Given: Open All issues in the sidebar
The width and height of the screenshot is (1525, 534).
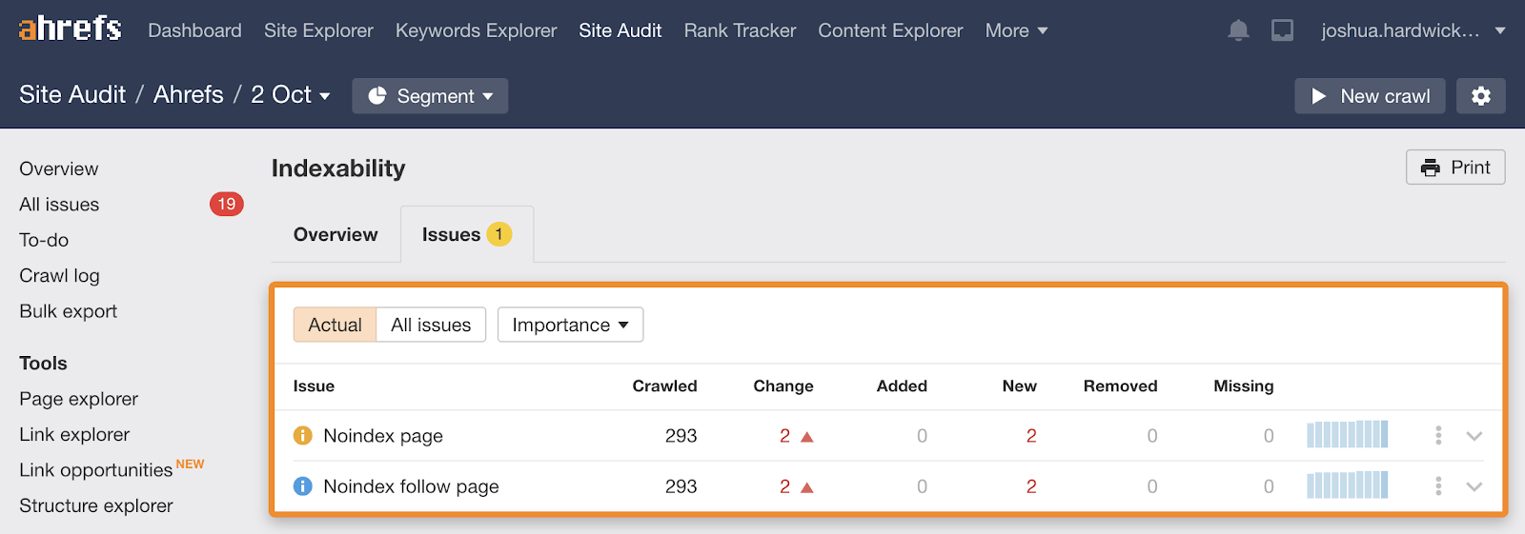Looking at the screenshot, I should 59,205.
